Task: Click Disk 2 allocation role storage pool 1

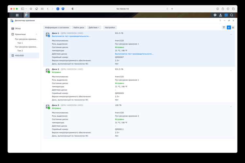Action: [127, 80]
